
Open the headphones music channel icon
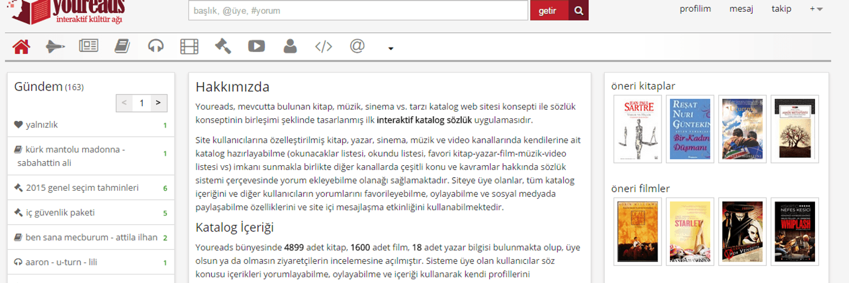point(156,46)
